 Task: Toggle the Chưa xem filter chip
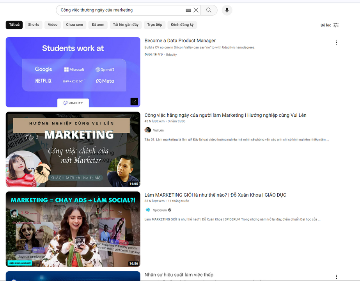74,25
